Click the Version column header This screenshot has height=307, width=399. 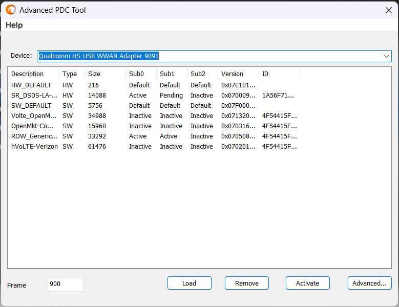pyautogui.click(x=239, y=74)
